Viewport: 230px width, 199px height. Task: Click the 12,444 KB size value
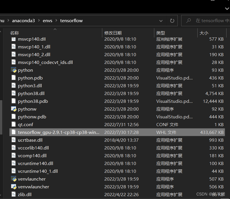pos(213,101)
